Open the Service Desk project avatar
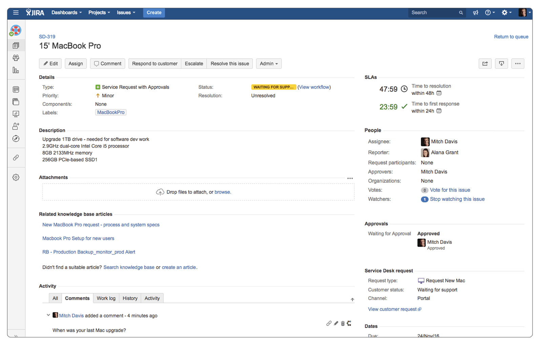The height and width of the screenshot is (344, 542). (16, 31)
